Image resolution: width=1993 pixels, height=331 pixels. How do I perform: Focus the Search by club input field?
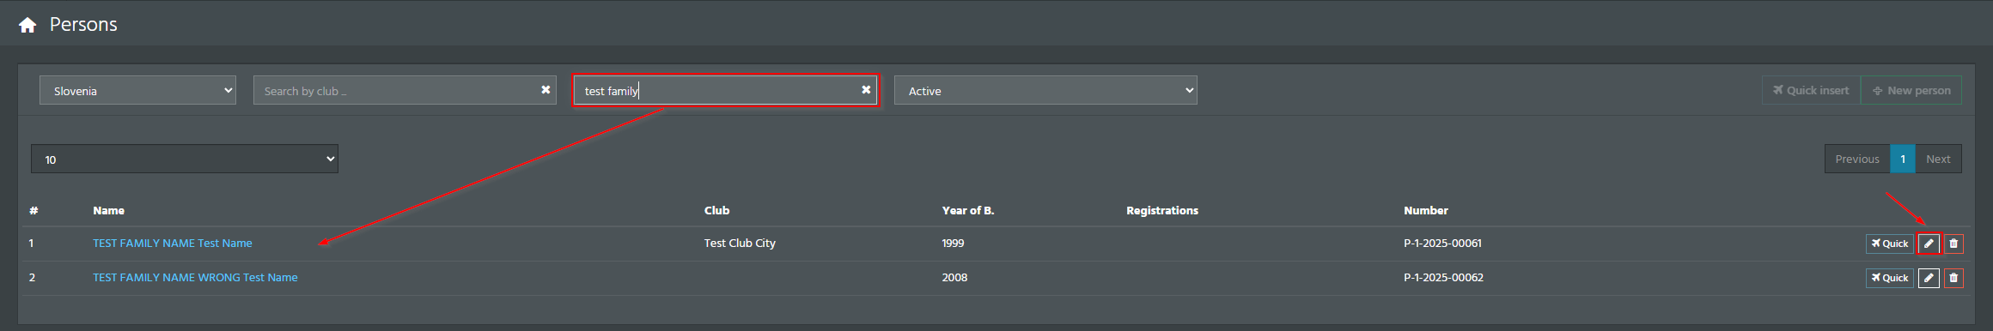click(x=395, y=90)
